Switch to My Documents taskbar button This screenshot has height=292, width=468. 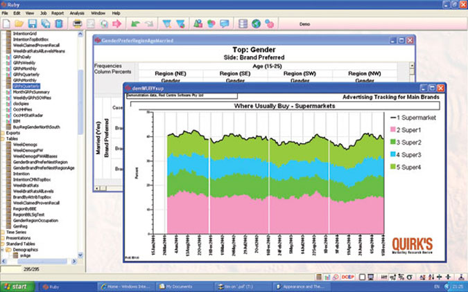tap(179, 286)
